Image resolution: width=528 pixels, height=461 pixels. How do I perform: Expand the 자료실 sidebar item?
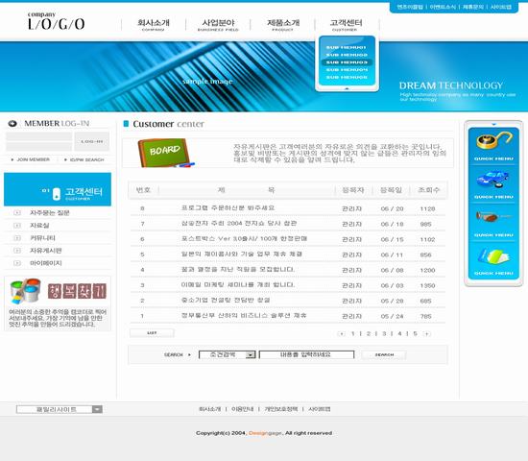tap(17, 226)
